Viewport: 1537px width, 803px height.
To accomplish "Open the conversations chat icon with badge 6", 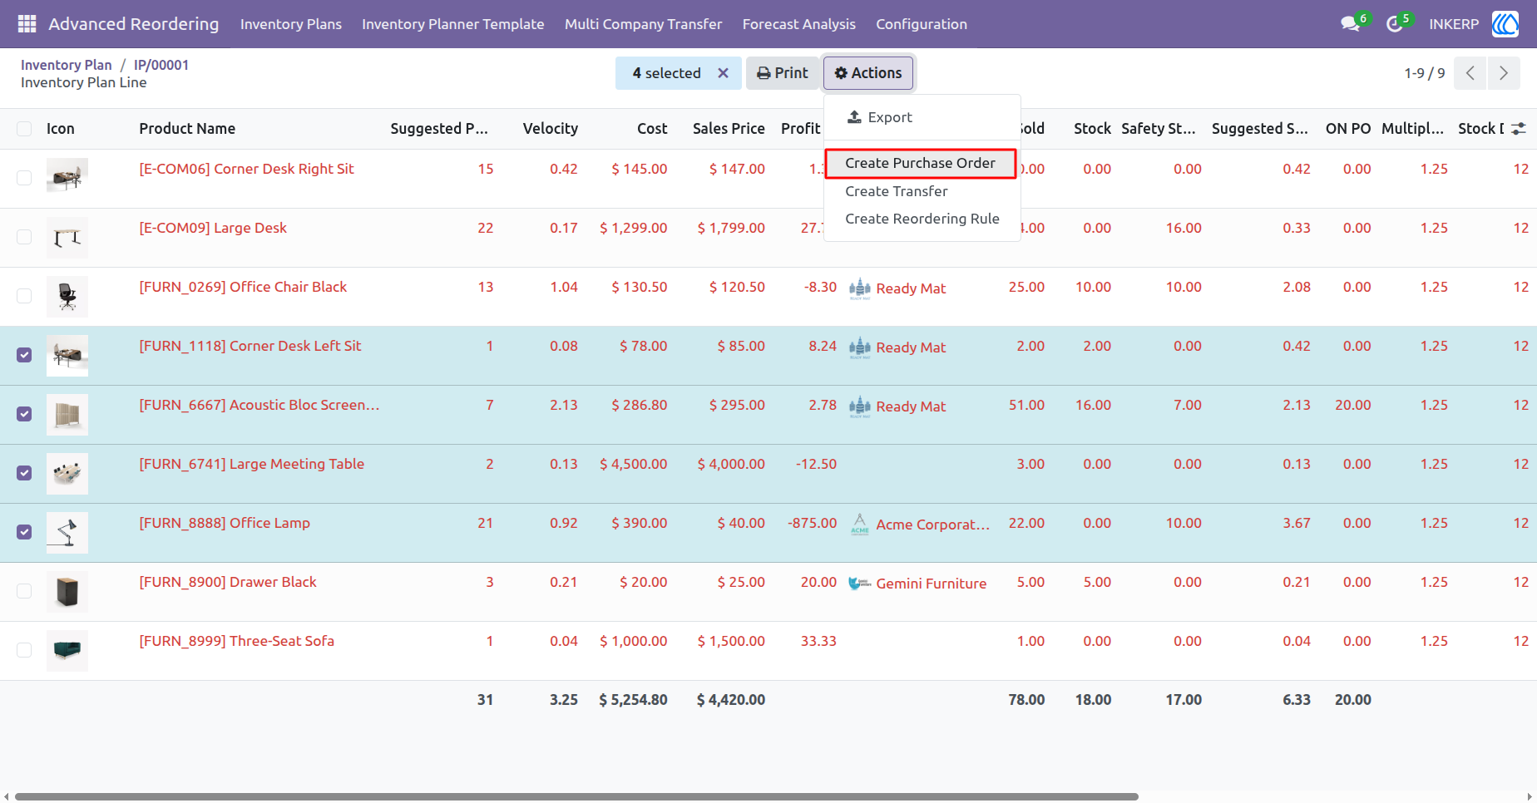I will 1351,24.
